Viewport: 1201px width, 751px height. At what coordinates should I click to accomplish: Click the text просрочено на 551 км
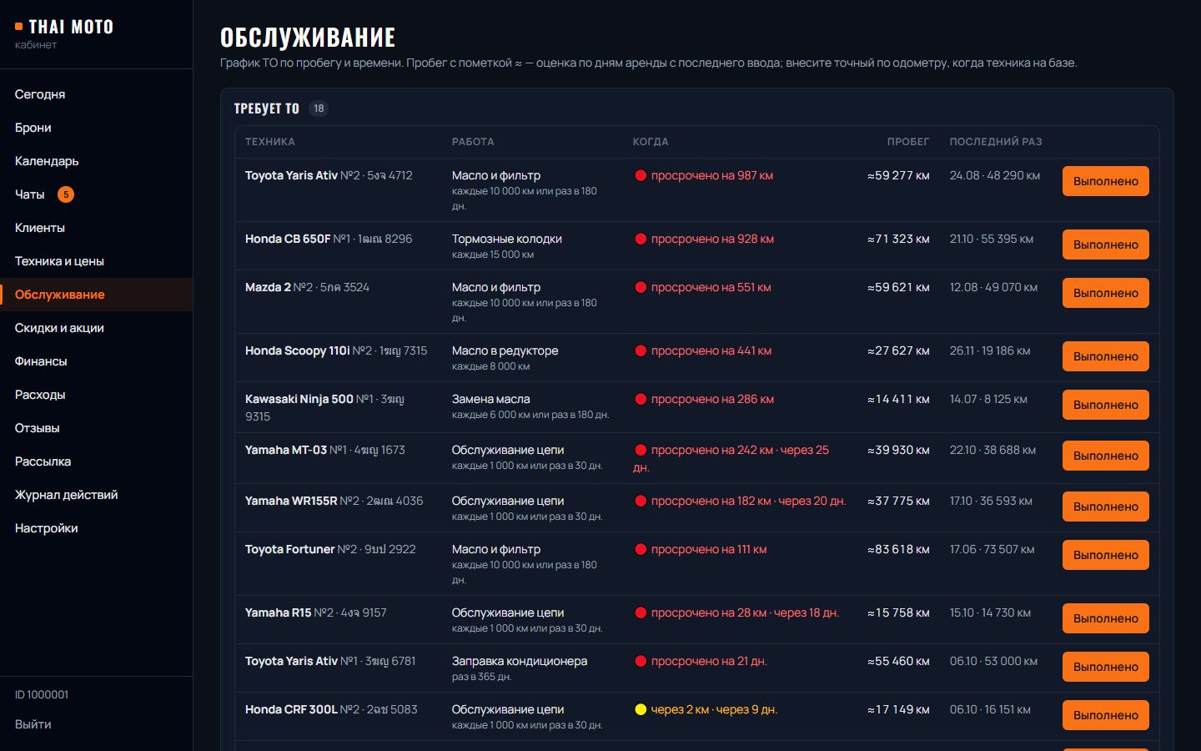711,287
